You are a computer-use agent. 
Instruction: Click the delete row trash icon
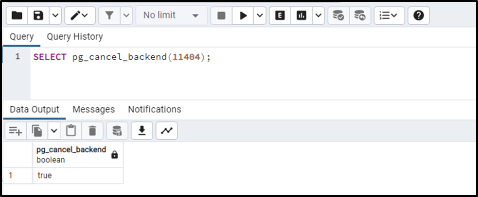point(92,131)
